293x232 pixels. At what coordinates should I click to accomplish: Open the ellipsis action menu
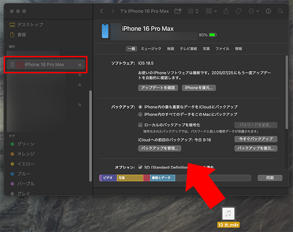(254, 11)
